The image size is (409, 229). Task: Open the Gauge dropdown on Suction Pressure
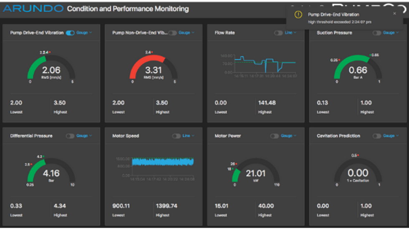point(390,33)
